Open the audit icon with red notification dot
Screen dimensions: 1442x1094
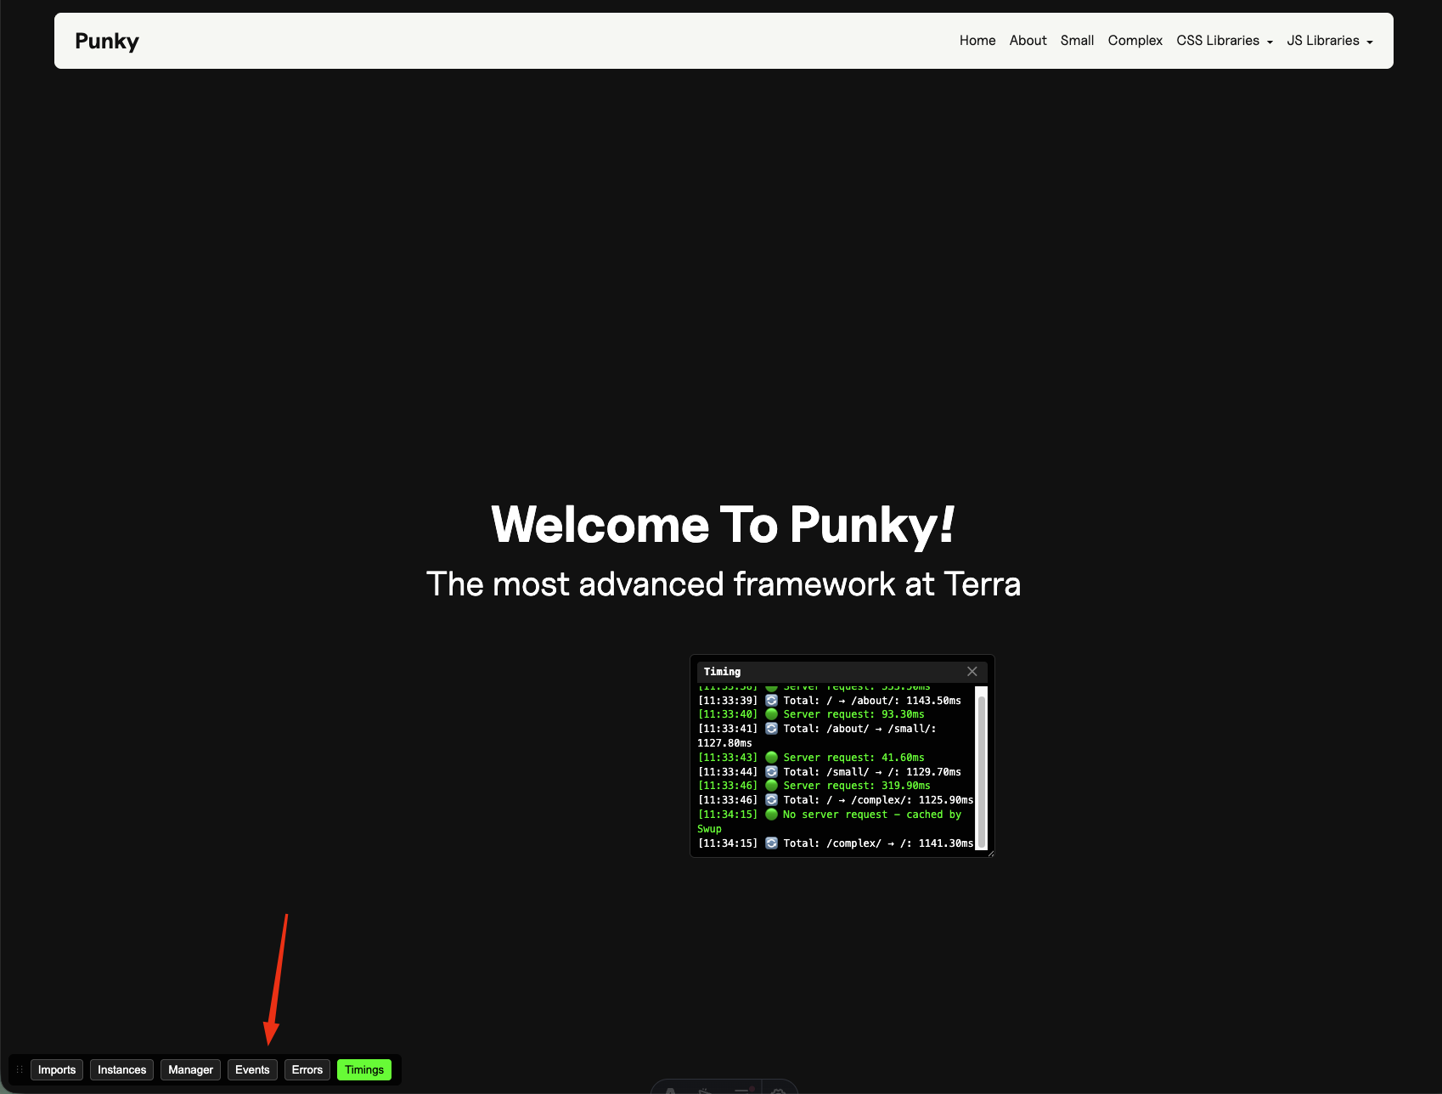point(741,1091)
